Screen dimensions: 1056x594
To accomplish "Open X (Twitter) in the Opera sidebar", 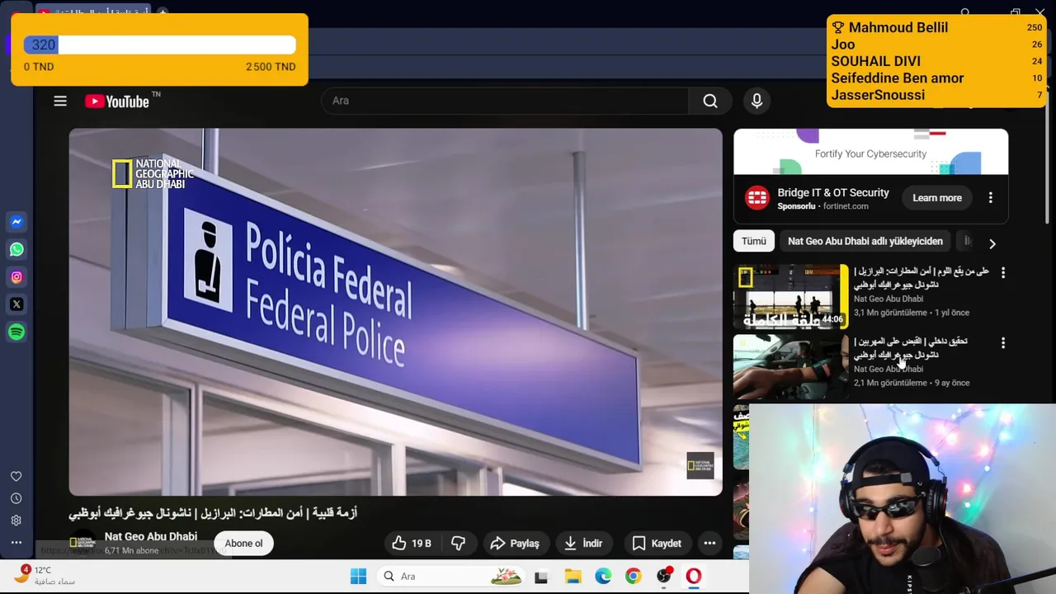I will coord(16,304).
